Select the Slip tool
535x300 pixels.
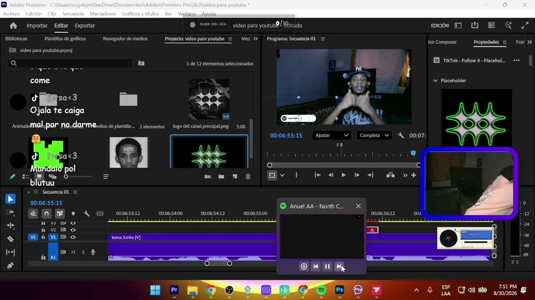(10, 252)
